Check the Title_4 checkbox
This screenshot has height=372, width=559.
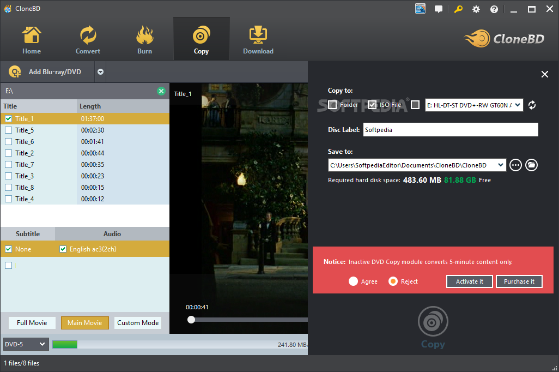click(9, 199)
